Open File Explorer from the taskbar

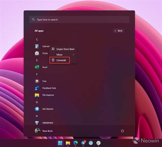tap(68, 143)
